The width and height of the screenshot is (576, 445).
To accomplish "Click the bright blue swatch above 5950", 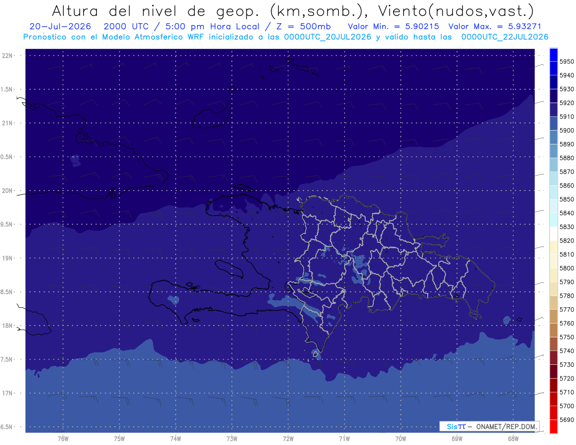I will 553,55.
